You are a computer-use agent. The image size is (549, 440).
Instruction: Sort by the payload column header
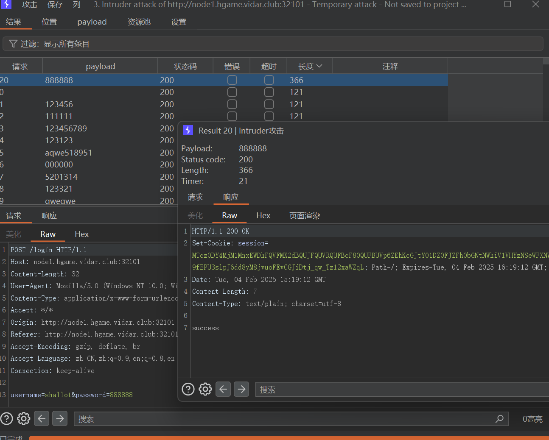(x=100, y=66)
